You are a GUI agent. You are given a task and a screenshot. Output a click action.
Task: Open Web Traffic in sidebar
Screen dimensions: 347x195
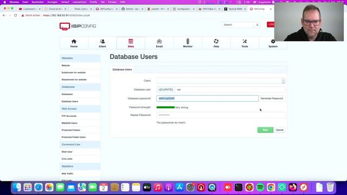pyautogui.click(x=67, y=174)
